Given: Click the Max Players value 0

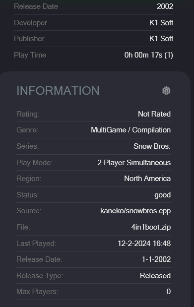Looking at the screenshot, I should coord(169,292).
